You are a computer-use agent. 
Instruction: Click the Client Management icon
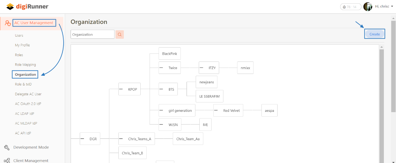click(7, 161)
